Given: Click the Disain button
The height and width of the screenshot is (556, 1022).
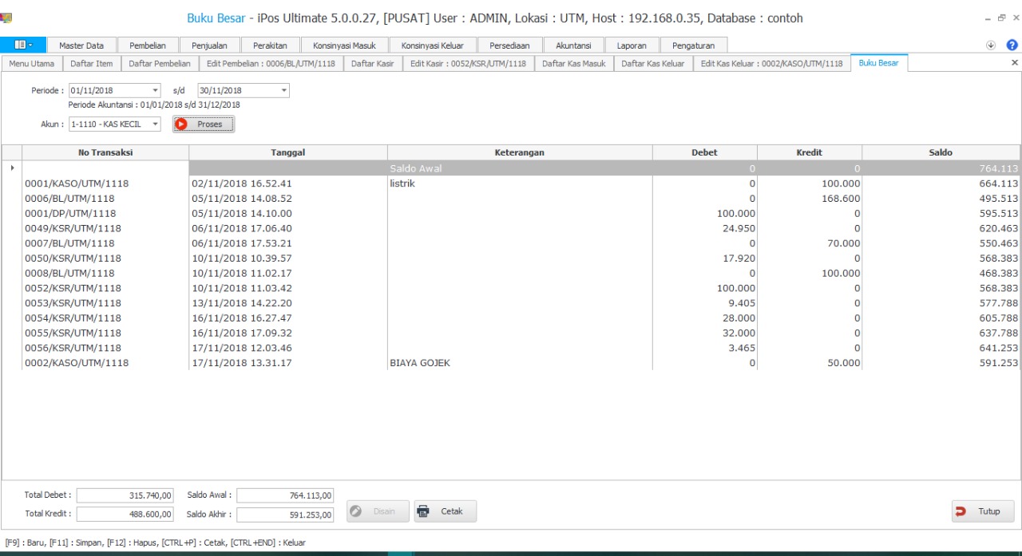Looking at the screenshot, I should (377, 511).
